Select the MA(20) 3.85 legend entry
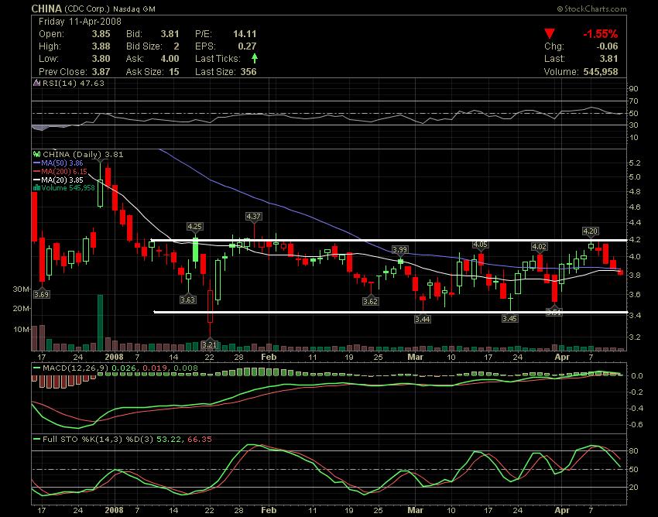This screenshot has width=658, height=517. (58, 180)
